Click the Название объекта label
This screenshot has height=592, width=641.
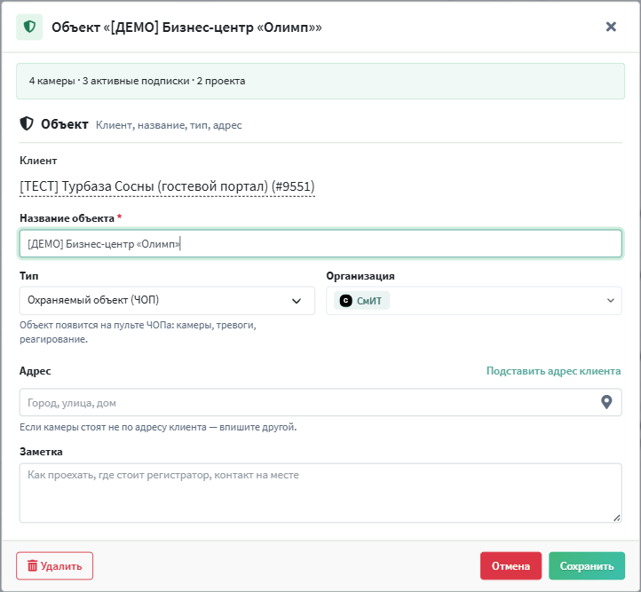[x=67, y=218]
